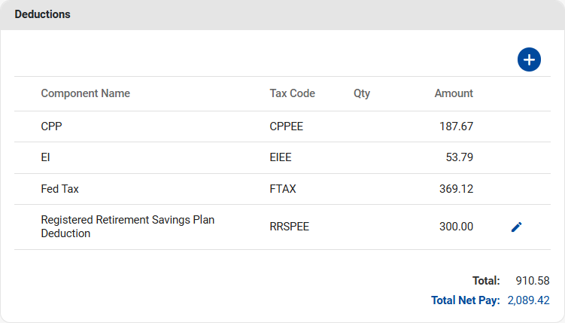Select the 369.12 Fed Tax amount
Image resolution: width=565 pixels, height=323 pixels.
pos(456,189)
